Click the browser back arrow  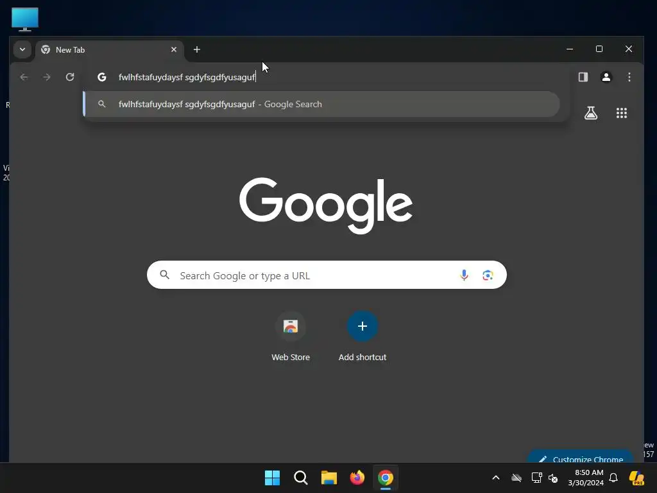[x=24, y=77]
